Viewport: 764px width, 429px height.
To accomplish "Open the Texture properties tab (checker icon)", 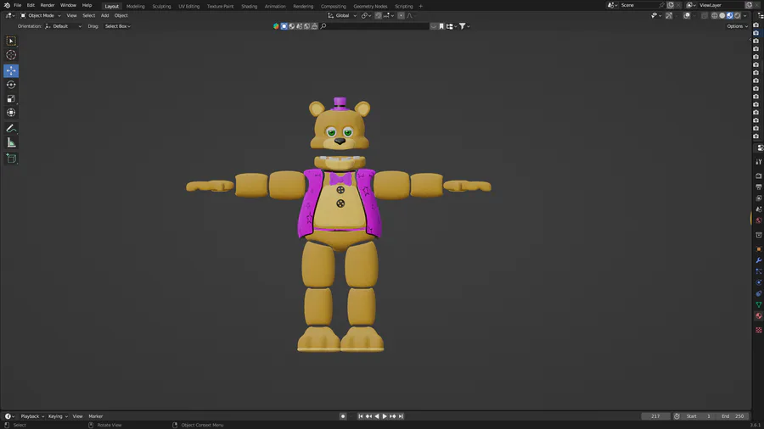I will click(x=759, y=330).
